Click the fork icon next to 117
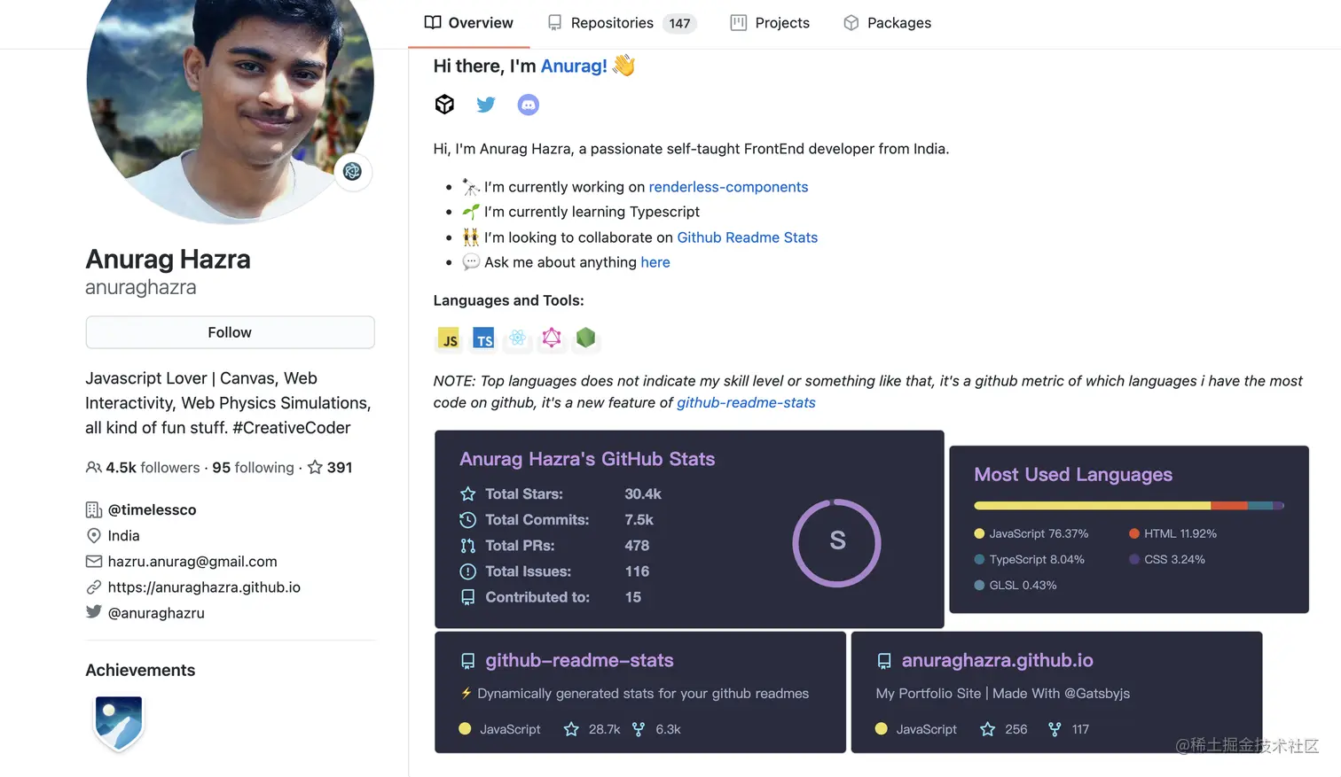Screen dimensions: 1341x777 click(1055, 729)
